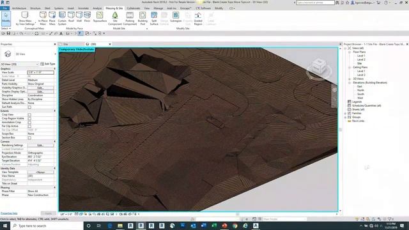This screenshot has height=230, width=409.
Task: Click the View Scale value field
Action: tap(41, 72)
